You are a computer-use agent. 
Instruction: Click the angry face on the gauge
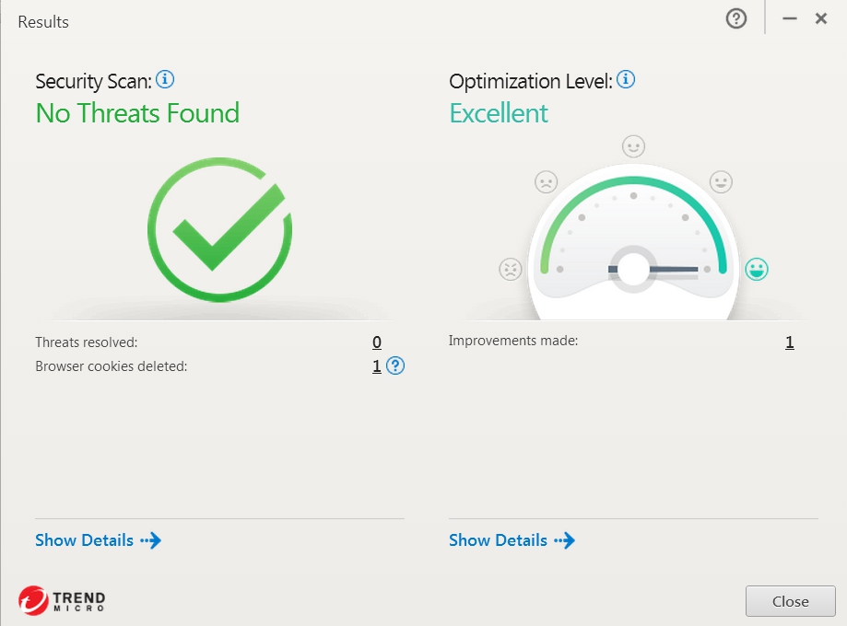pyautogui.click(x=510, y=269)
